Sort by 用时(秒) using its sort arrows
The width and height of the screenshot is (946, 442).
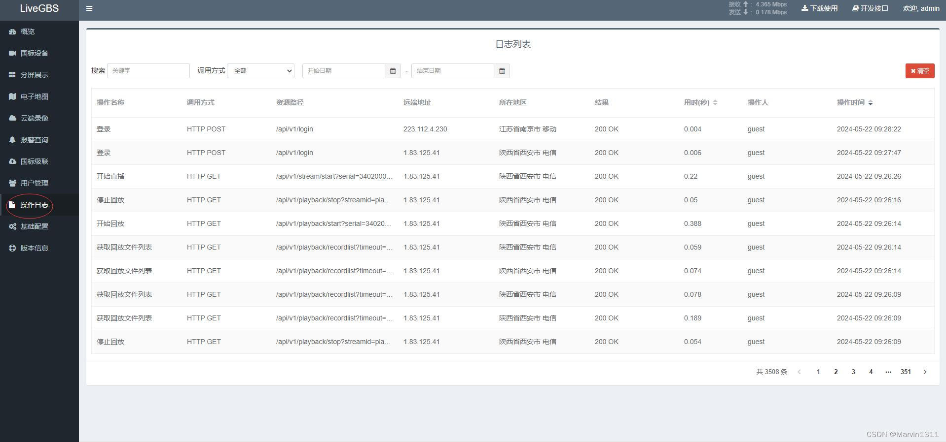[715, 102]
